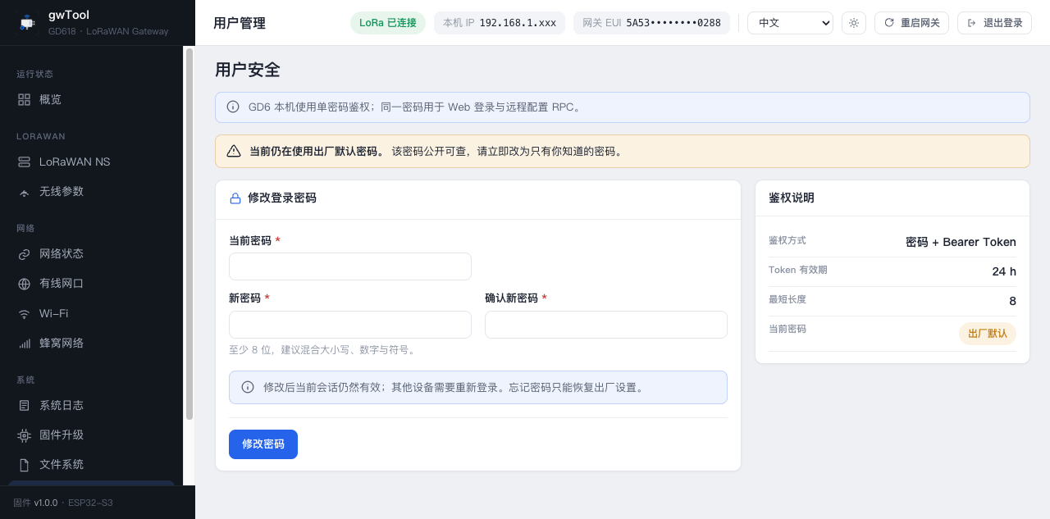Open the 中文 language dropdown
The width and height of the screenshot is (1050, 519).
tap(790, 23)
